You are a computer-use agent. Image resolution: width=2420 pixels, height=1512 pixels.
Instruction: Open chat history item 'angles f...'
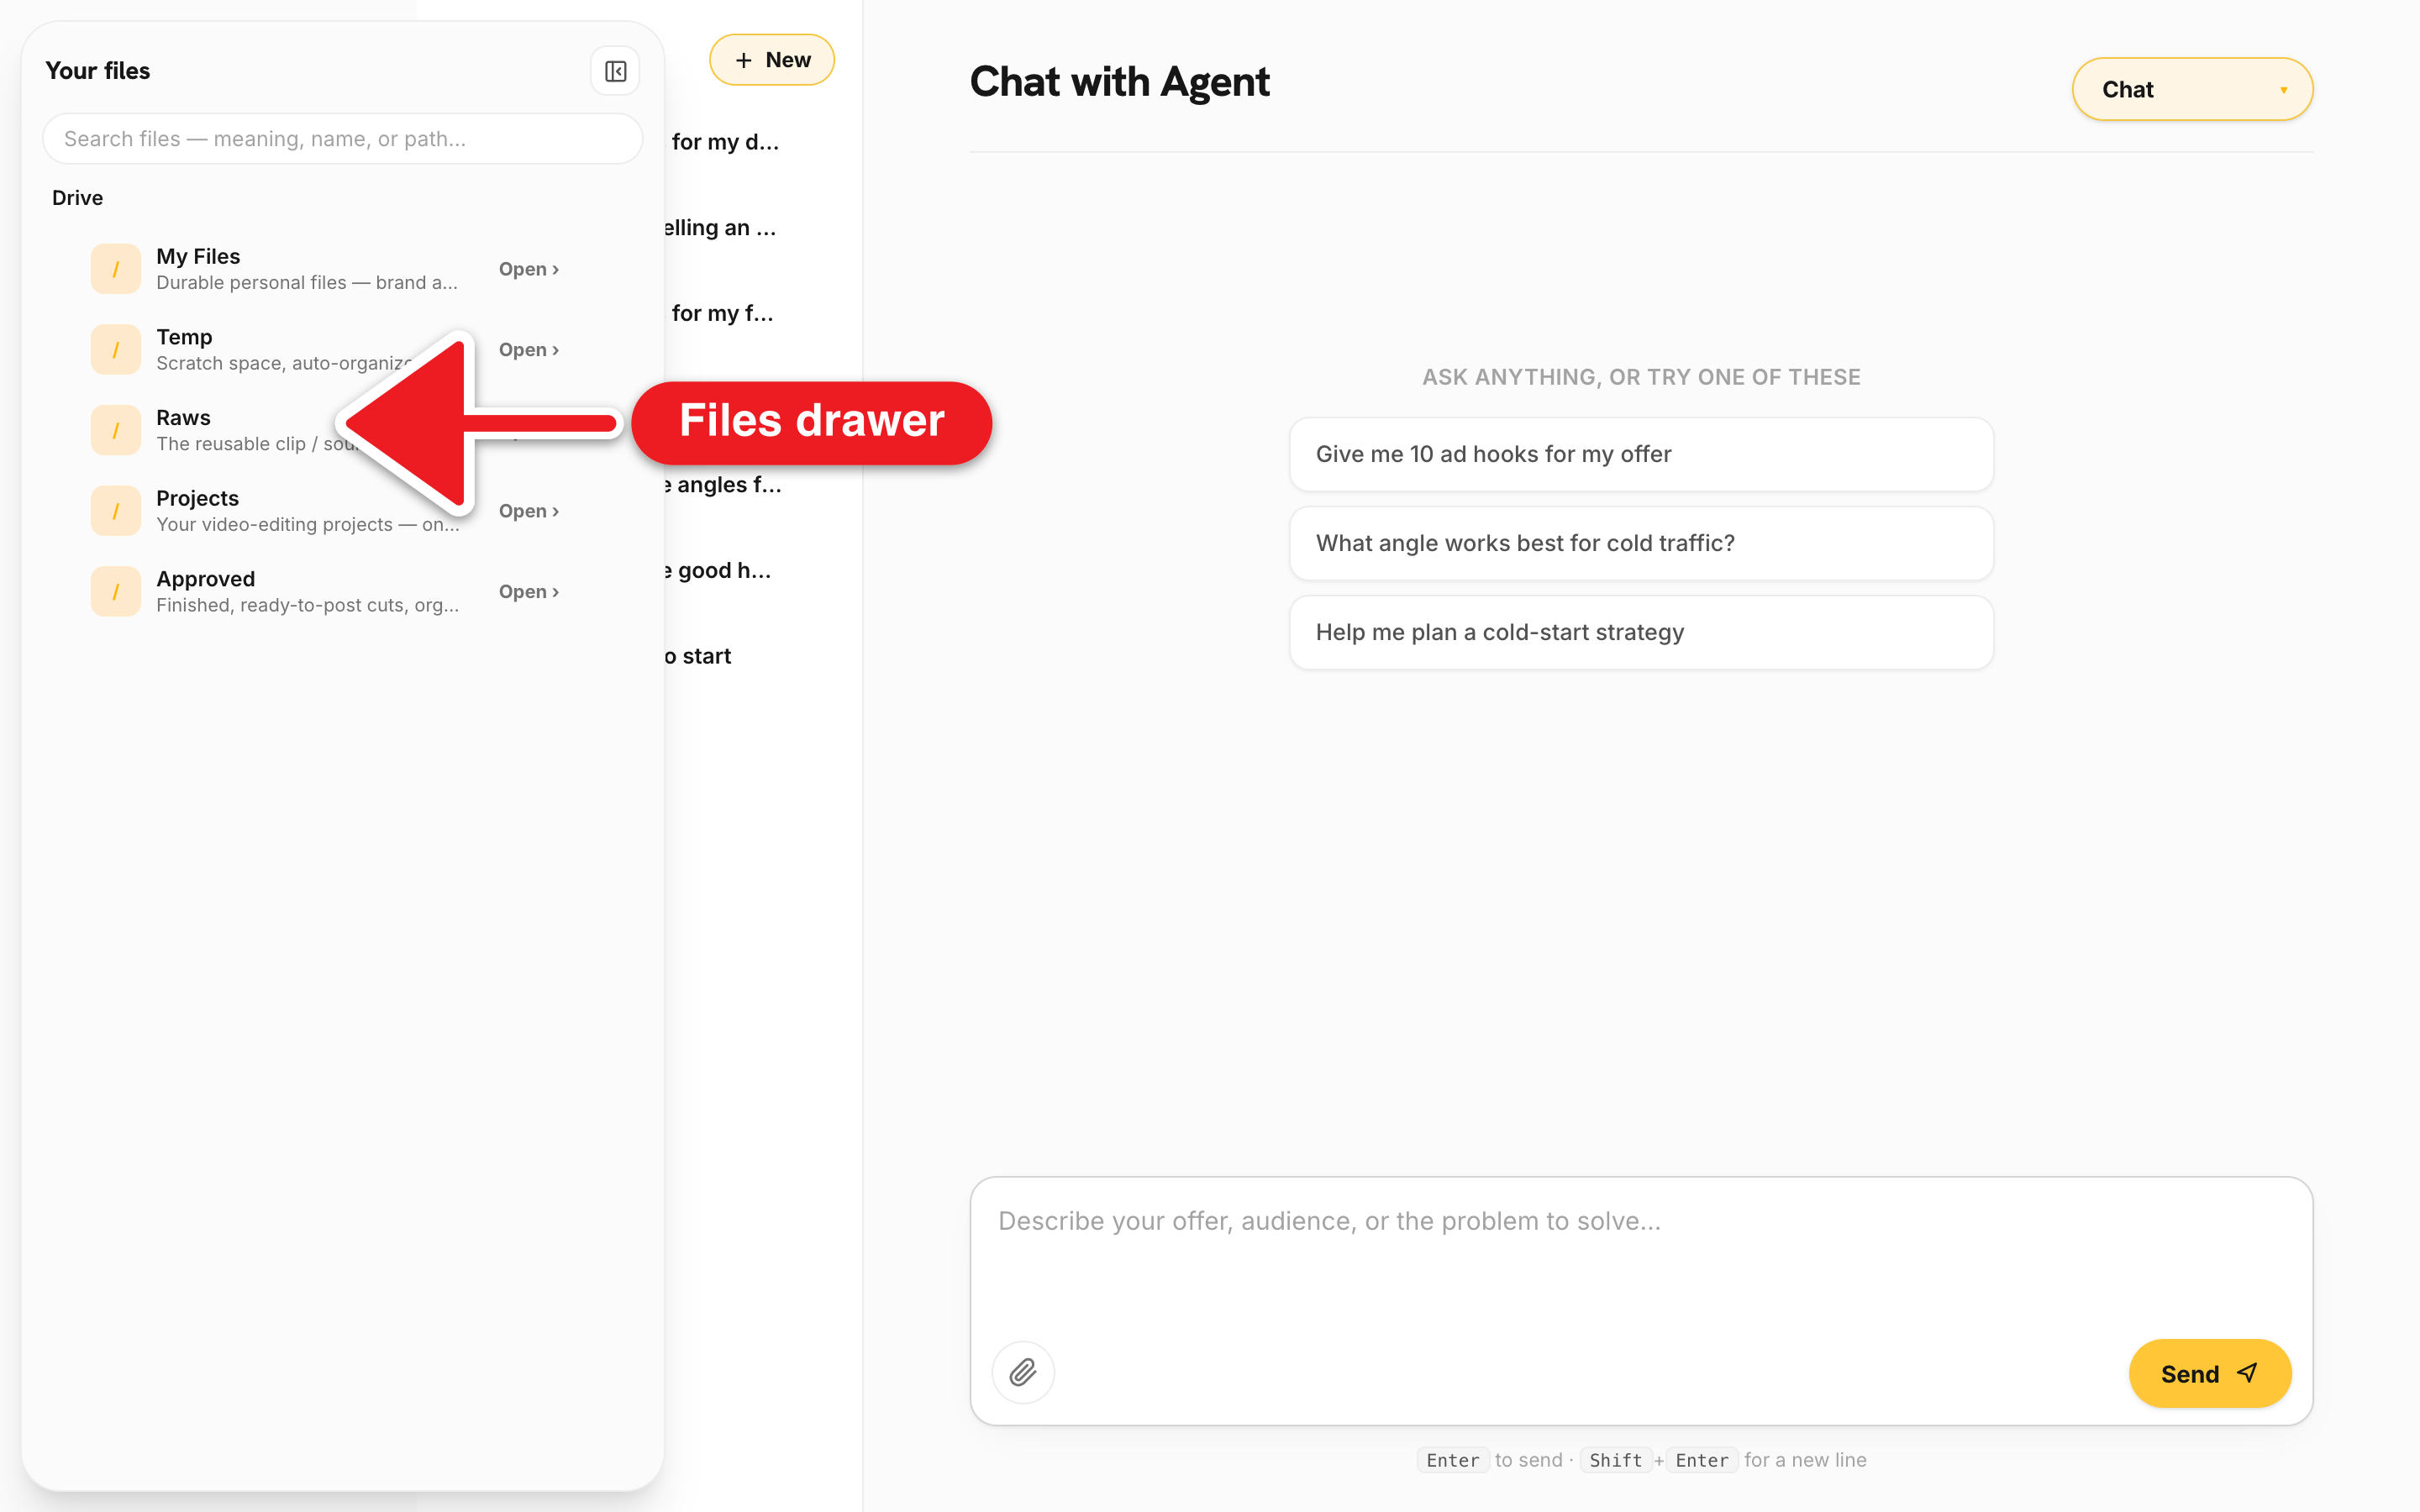coord(724,485)
